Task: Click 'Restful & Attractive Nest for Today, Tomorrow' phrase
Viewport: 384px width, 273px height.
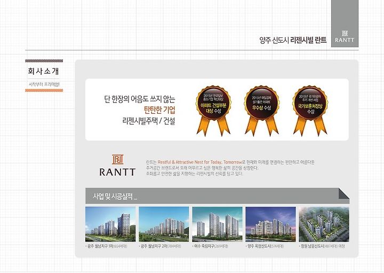Action: coord(200,162)
